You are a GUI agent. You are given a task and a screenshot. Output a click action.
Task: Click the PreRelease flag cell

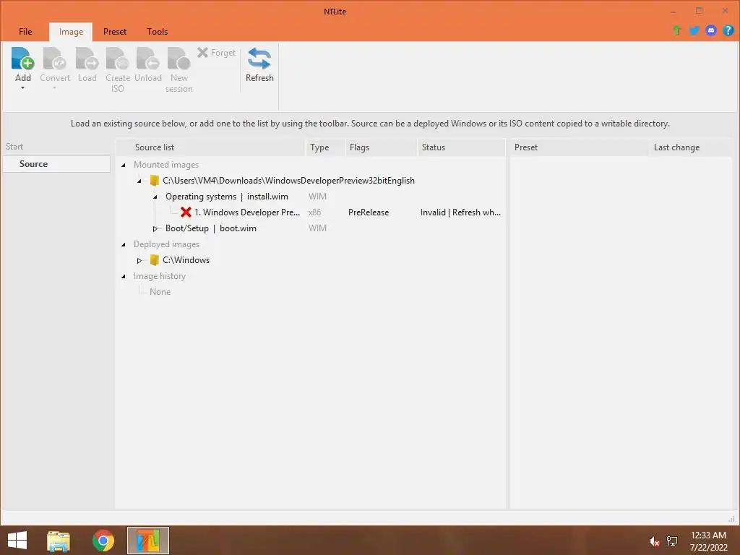pyautogui.click(x=369, y=212)
